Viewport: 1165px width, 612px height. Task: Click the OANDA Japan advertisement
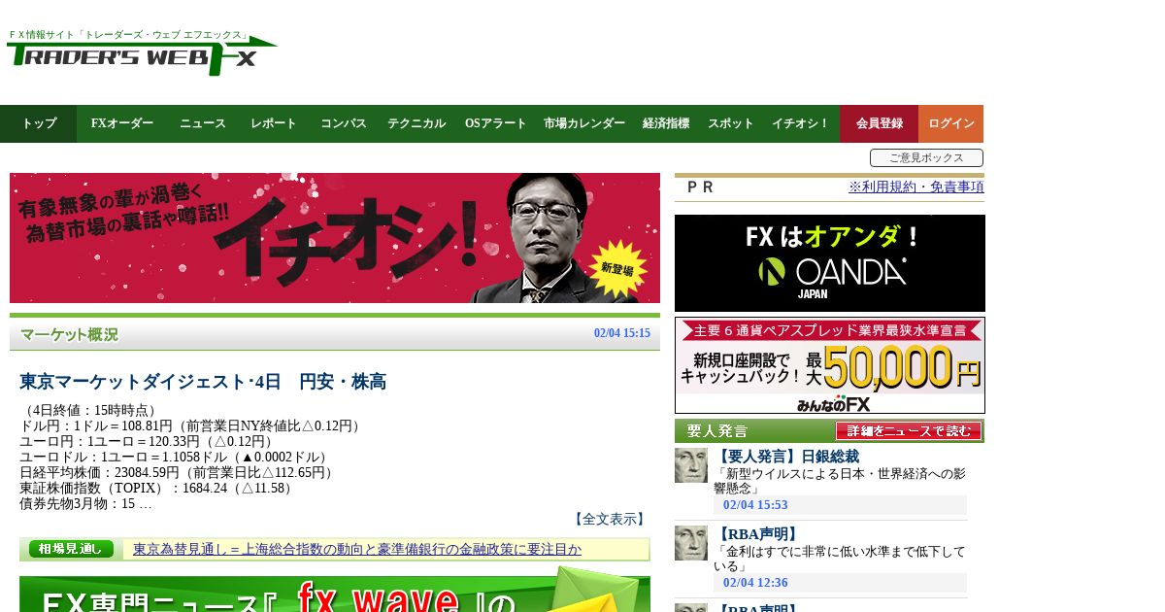tap(830, 263)
